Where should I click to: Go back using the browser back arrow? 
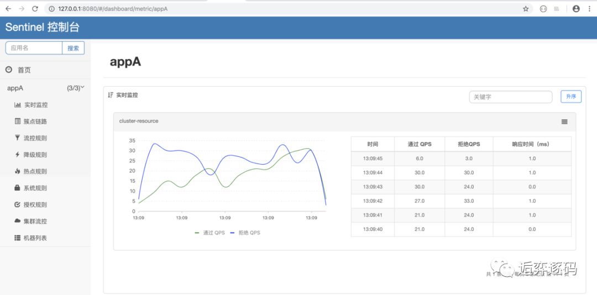8,9
